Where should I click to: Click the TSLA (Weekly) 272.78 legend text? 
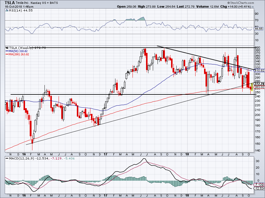pos(27,48)
